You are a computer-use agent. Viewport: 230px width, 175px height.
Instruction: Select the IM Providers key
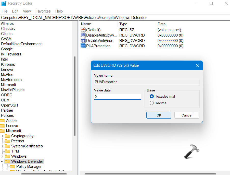(x=11, y=54)
